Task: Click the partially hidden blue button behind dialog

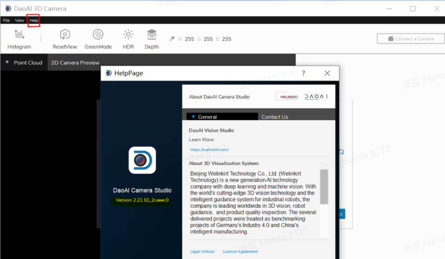Action: pyautogui.click(x=342, y=214)
